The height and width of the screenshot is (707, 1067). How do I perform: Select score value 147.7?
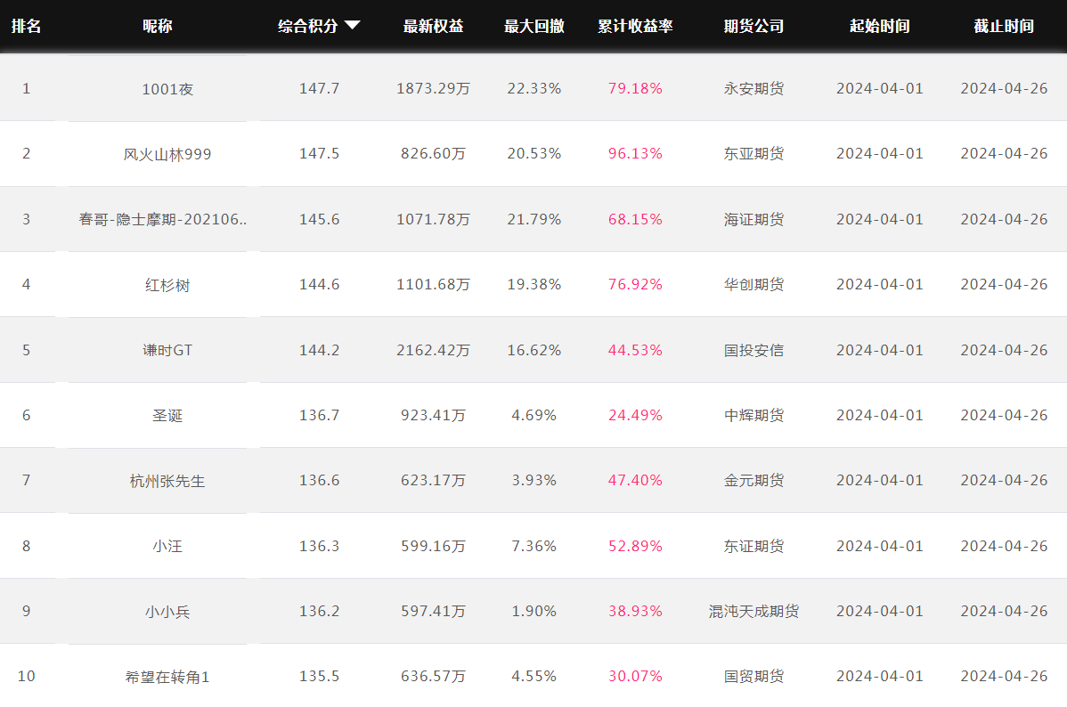click(x=319, y=88)
